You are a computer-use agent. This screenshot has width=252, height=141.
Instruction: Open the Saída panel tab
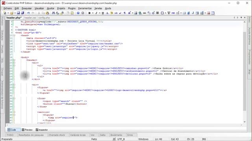(102, 135)
